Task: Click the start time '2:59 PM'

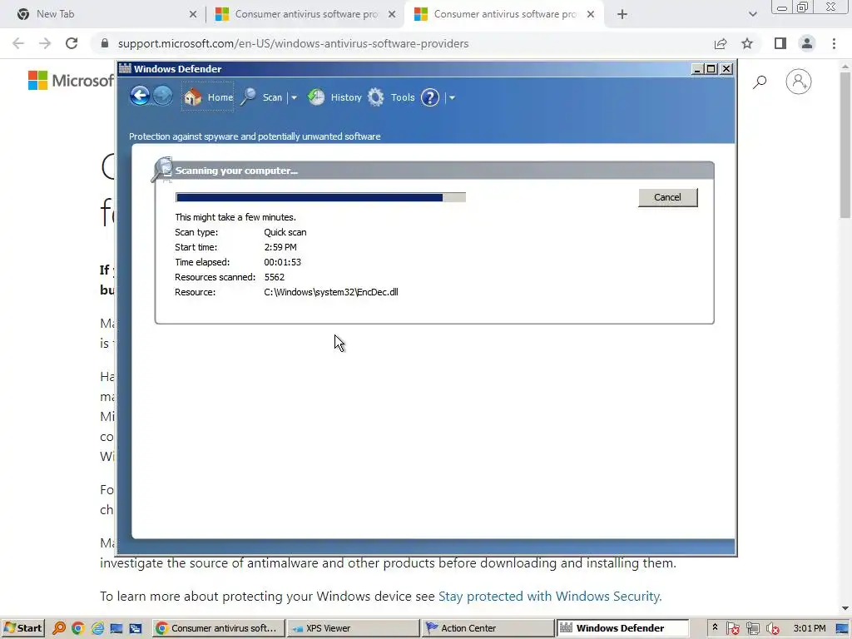Action: coord(280,247)
